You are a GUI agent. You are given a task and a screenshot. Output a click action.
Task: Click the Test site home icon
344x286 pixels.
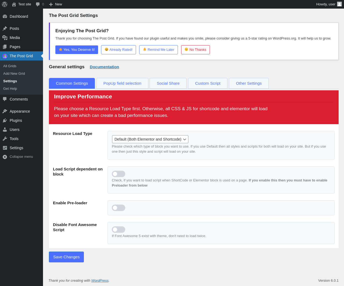click(14, 4)
